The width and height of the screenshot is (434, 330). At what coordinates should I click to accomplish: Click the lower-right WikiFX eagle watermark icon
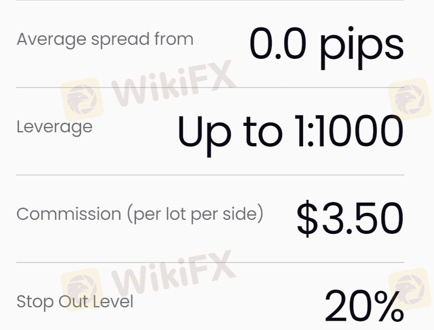410,289
